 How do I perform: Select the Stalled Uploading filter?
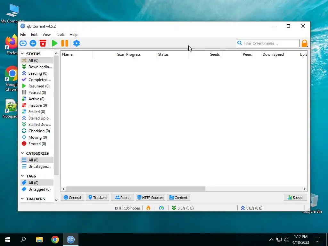coord(37,118)
